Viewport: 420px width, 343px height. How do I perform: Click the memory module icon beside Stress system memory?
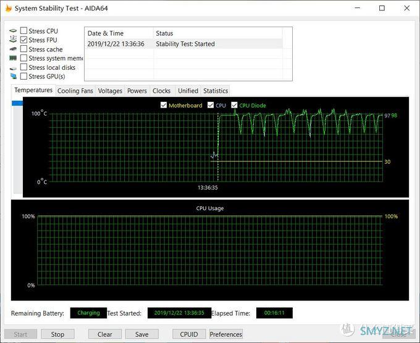click(x=13, y=58)
